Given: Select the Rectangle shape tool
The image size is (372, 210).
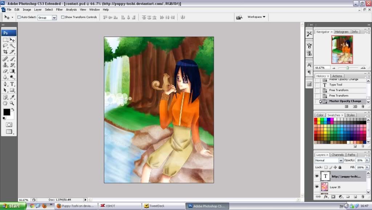Looking at the screenshot, I should [12, 90].
